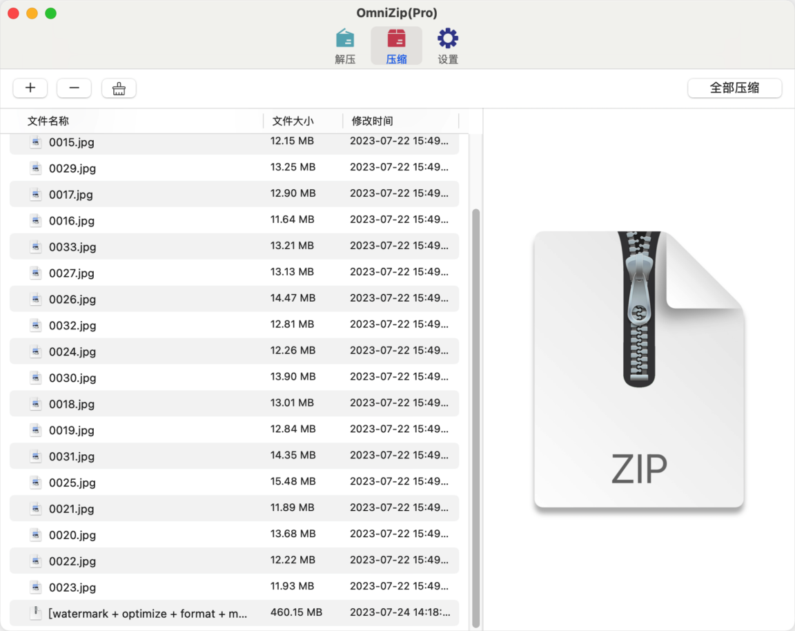Select the file name 0031.jpg
The width and height of the screenshot is (795, 631).
click(x=72, y=457)
